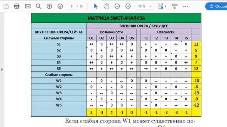This screenshot has width=227, height=127.
Task: Print the document using printer icon
Action: [17, 6]
